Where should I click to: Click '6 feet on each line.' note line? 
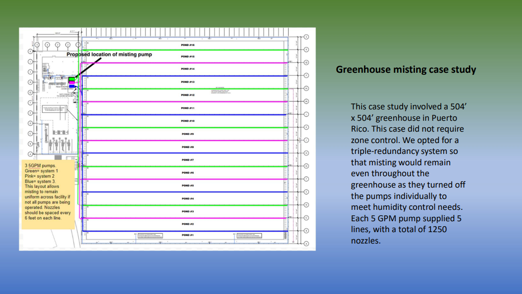point(43,218)
